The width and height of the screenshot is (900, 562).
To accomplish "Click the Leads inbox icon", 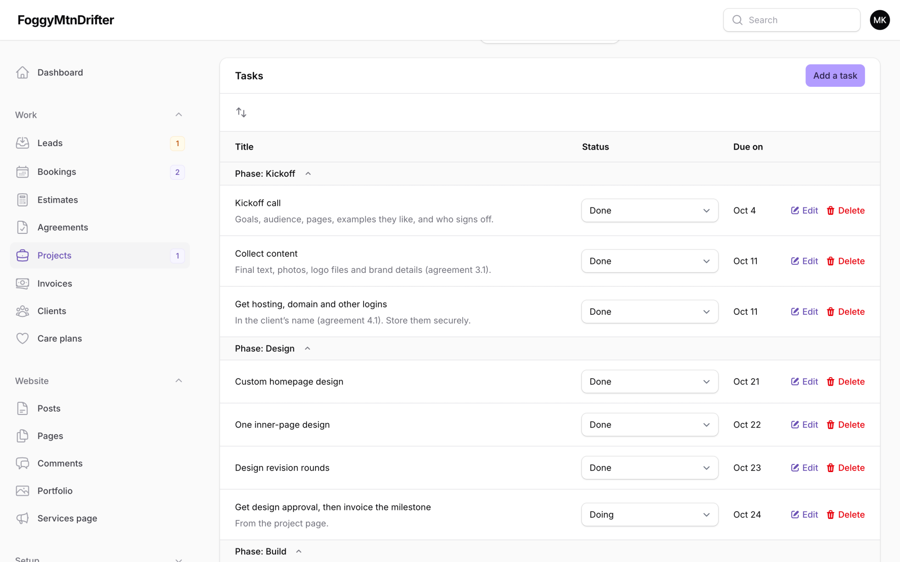I will (22, 143).
